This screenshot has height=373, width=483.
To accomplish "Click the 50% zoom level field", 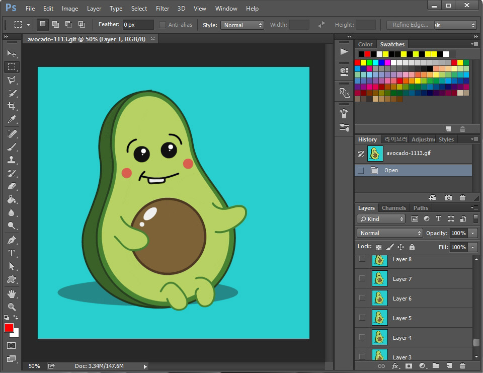I will click(x=34, y=366).
